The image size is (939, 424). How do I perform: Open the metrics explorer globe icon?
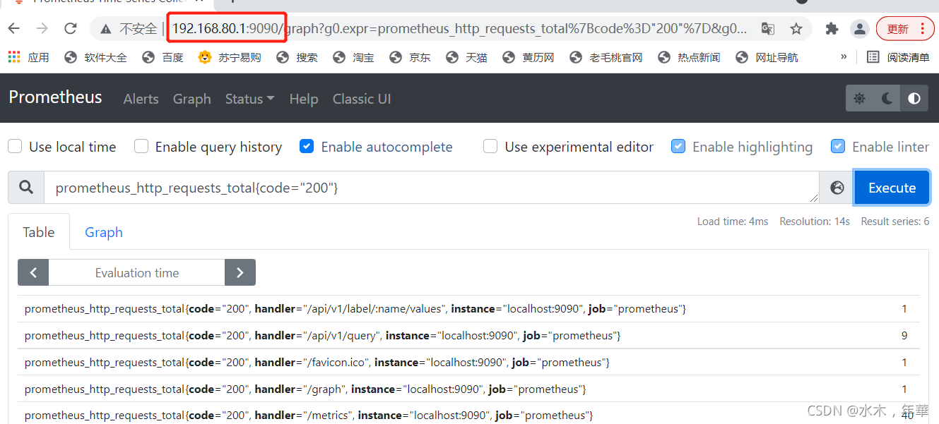837,187
